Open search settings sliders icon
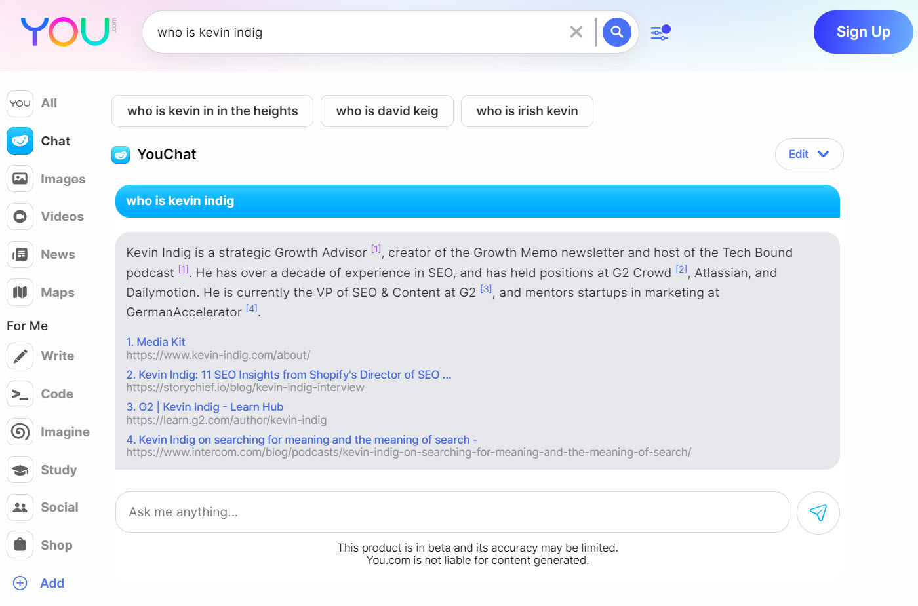 click(x=660, y=32)
